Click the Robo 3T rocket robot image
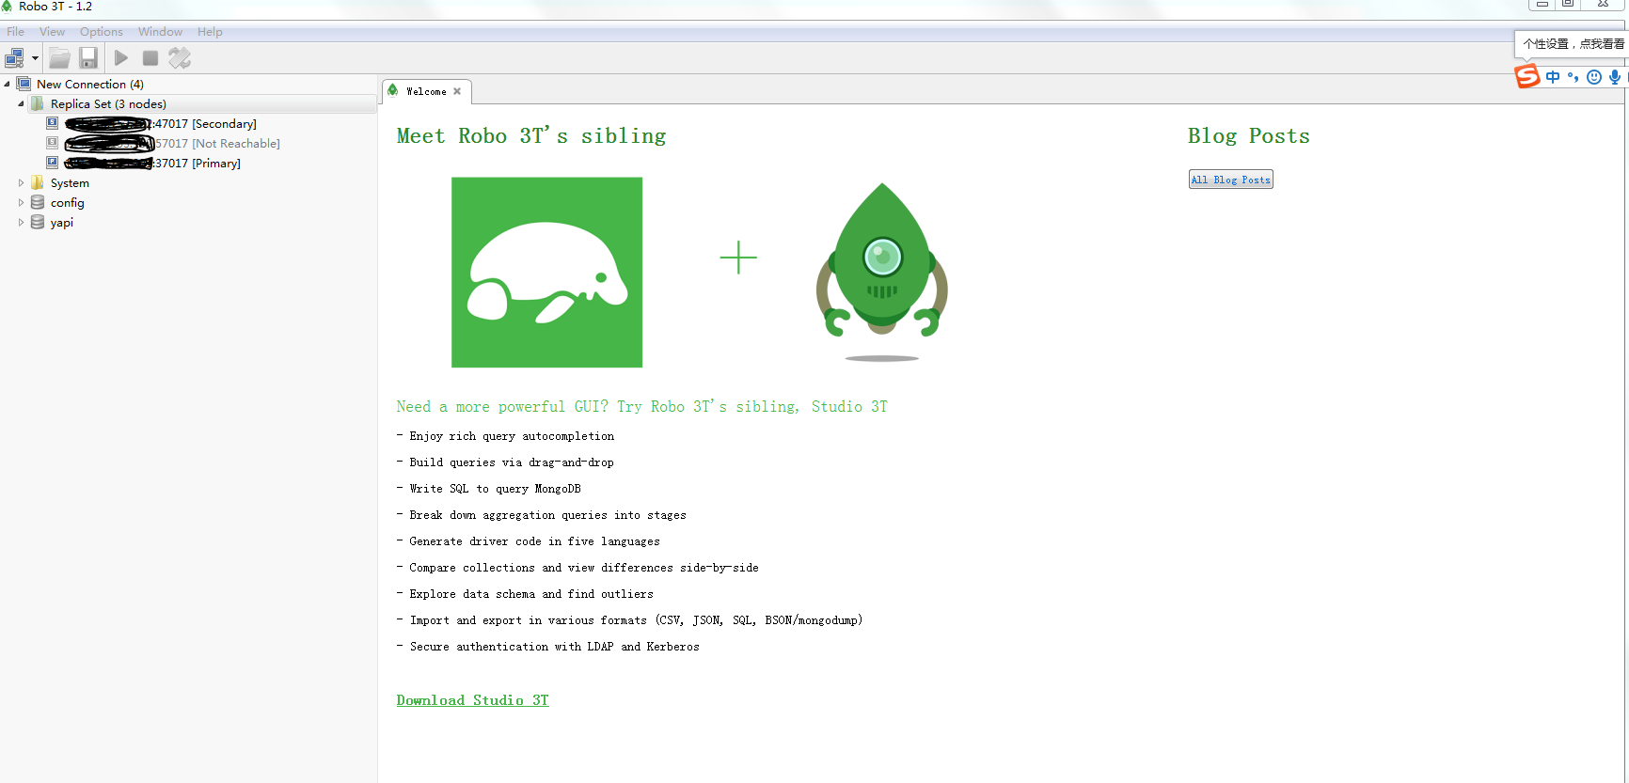Screen dimensions: 1629x783 (x=882, y=271)
